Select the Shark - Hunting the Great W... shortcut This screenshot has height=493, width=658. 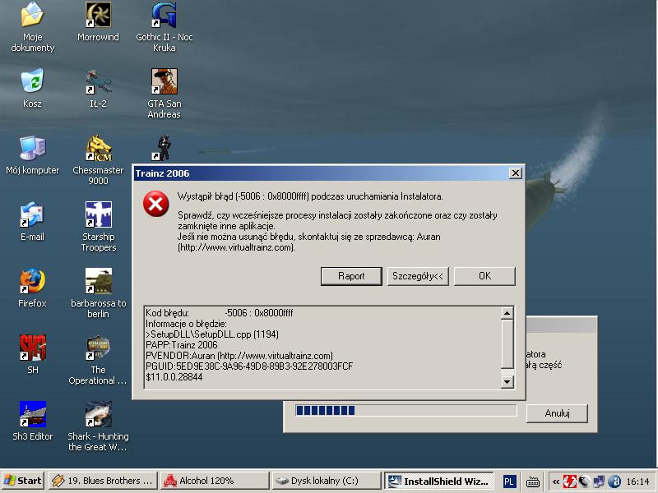98,426
